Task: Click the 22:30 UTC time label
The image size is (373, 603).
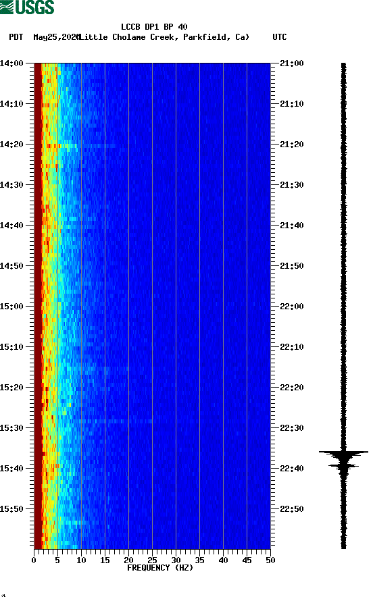Action: (x=292, y=428)
